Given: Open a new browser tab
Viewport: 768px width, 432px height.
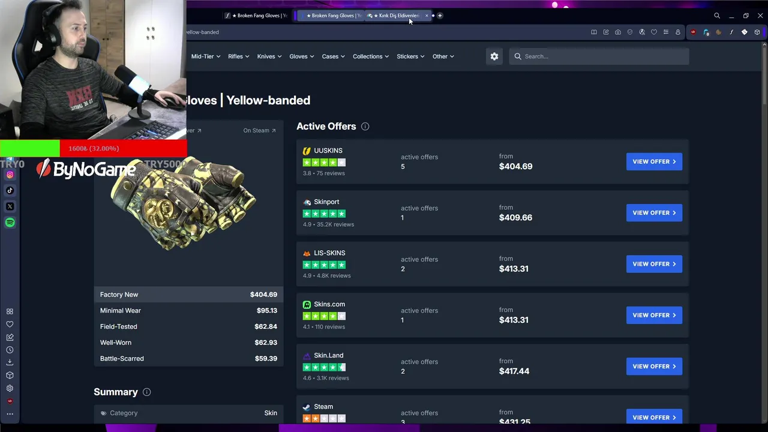Looking at the screenshot, I should [440, 16].
